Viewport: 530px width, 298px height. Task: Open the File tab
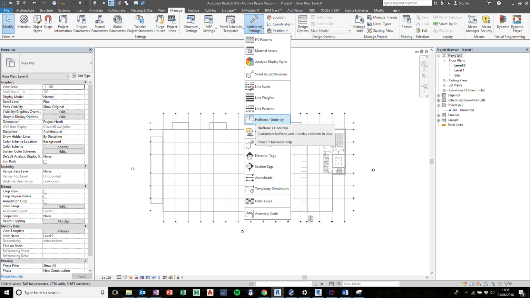pos(7,10)
